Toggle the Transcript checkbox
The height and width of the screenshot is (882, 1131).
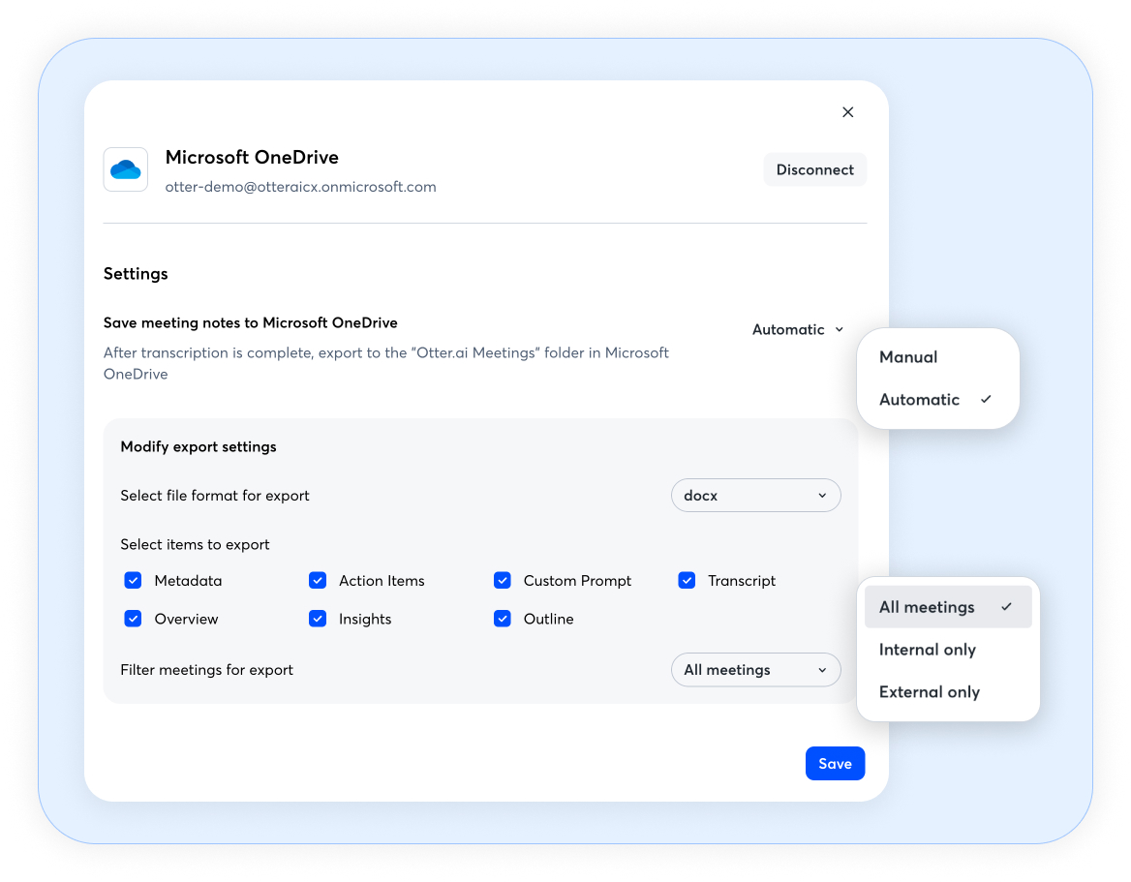687,581
